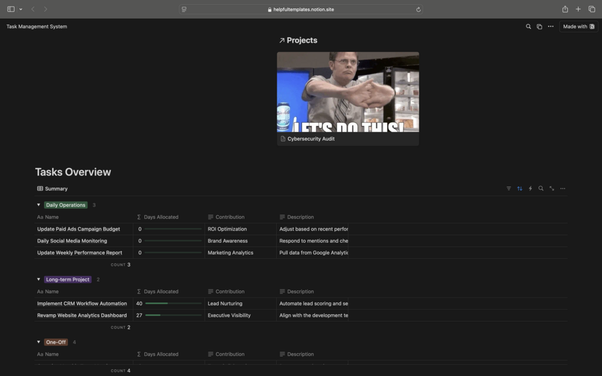The image size is (602, 376).
Task: Open Daily Social Media Monitoring task
Action: point(72,241)
